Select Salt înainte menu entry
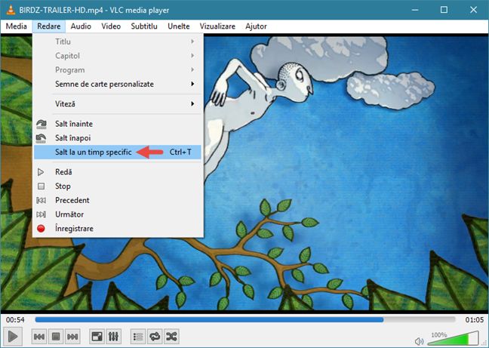 tap(118, 124)
